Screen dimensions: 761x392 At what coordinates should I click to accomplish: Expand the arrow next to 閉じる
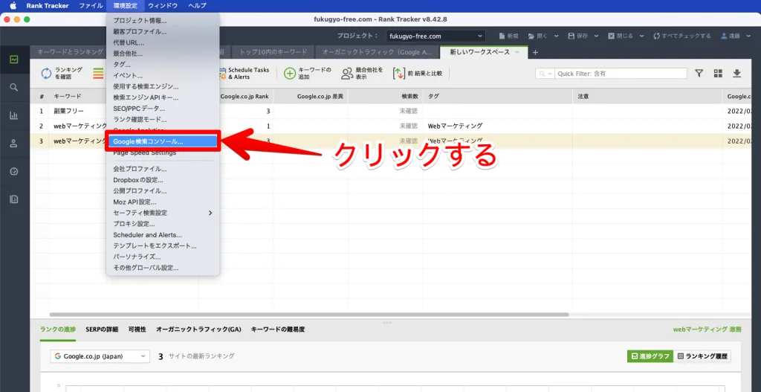pos(641,36)
